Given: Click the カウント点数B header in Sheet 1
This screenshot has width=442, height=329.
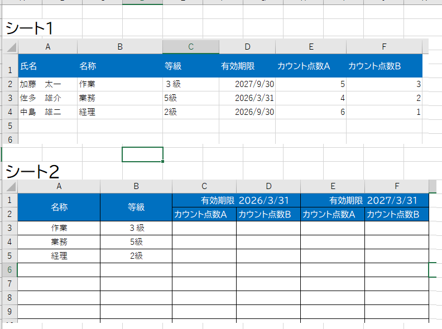Looking at the screenshot, I should [384, 66].
